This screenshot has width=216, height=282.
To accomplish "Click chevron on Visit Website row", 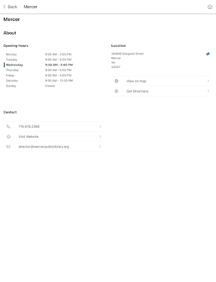I will (101, 137).
